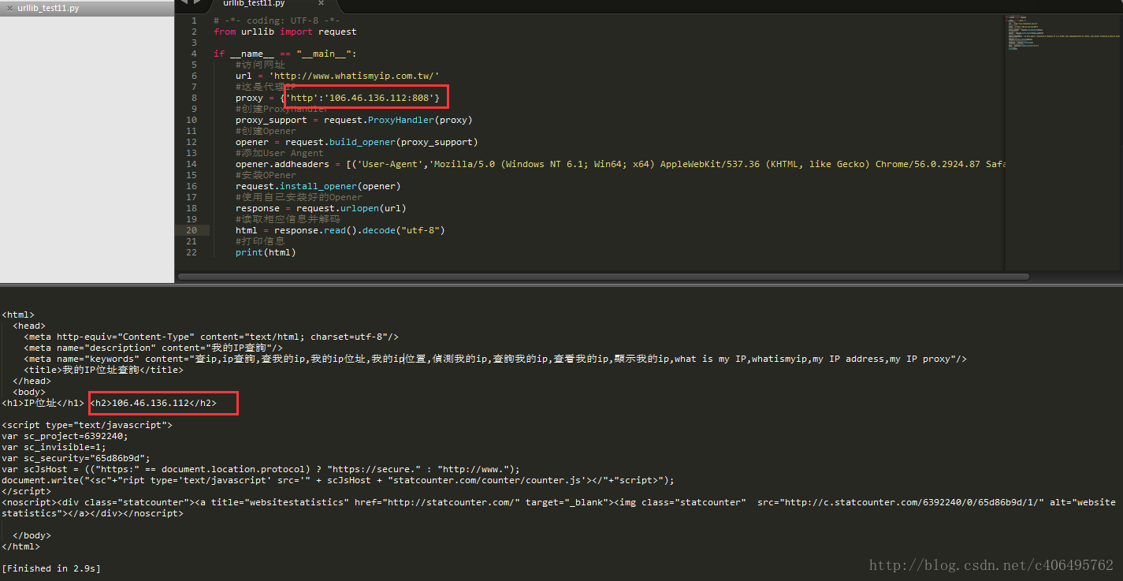
Task: Click the '<noscript>' statcounter line in output
Action: point(559,508)
